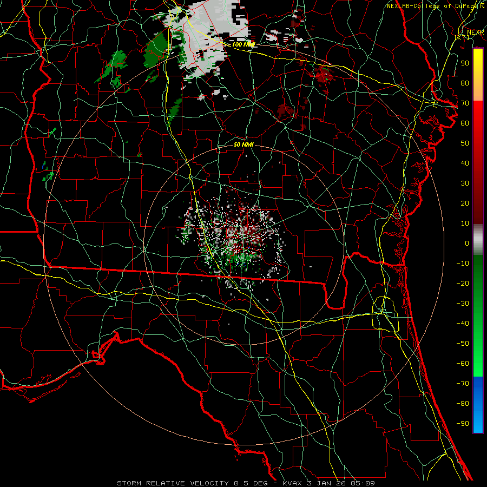
Task: Click the "20" value on the velocity scale
Action: tap(465, 203)
